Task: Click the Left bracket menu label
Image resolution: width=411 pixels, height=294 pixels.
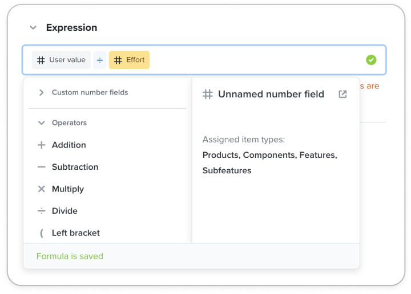Action: pyautogui.click(x=76, y=233)
